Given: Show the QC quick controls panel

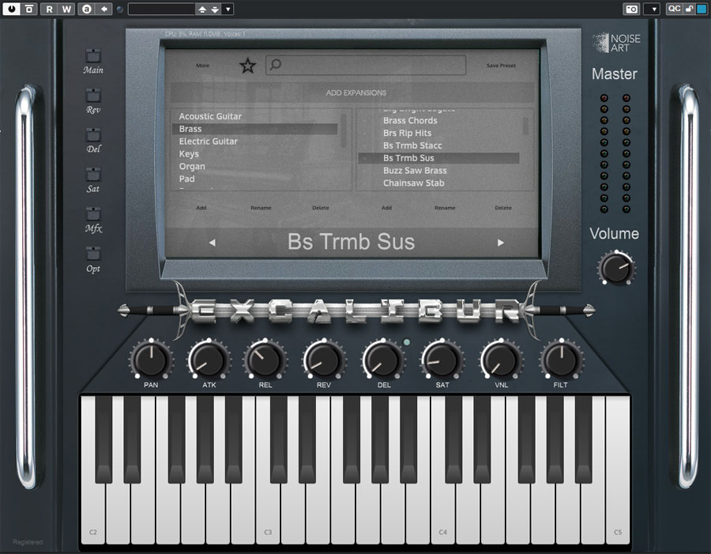Looking at the screenshot, I should tap(675, 9).
